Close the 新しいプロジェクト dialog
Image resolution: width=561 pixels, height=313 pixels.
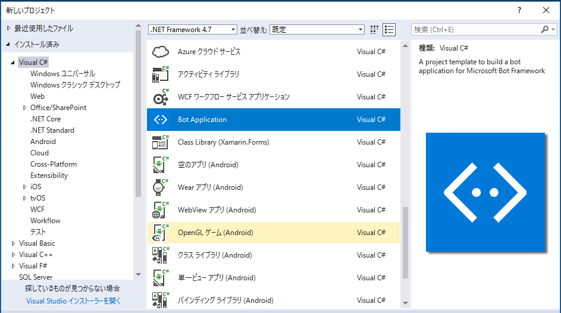click(x=546, y=10)
